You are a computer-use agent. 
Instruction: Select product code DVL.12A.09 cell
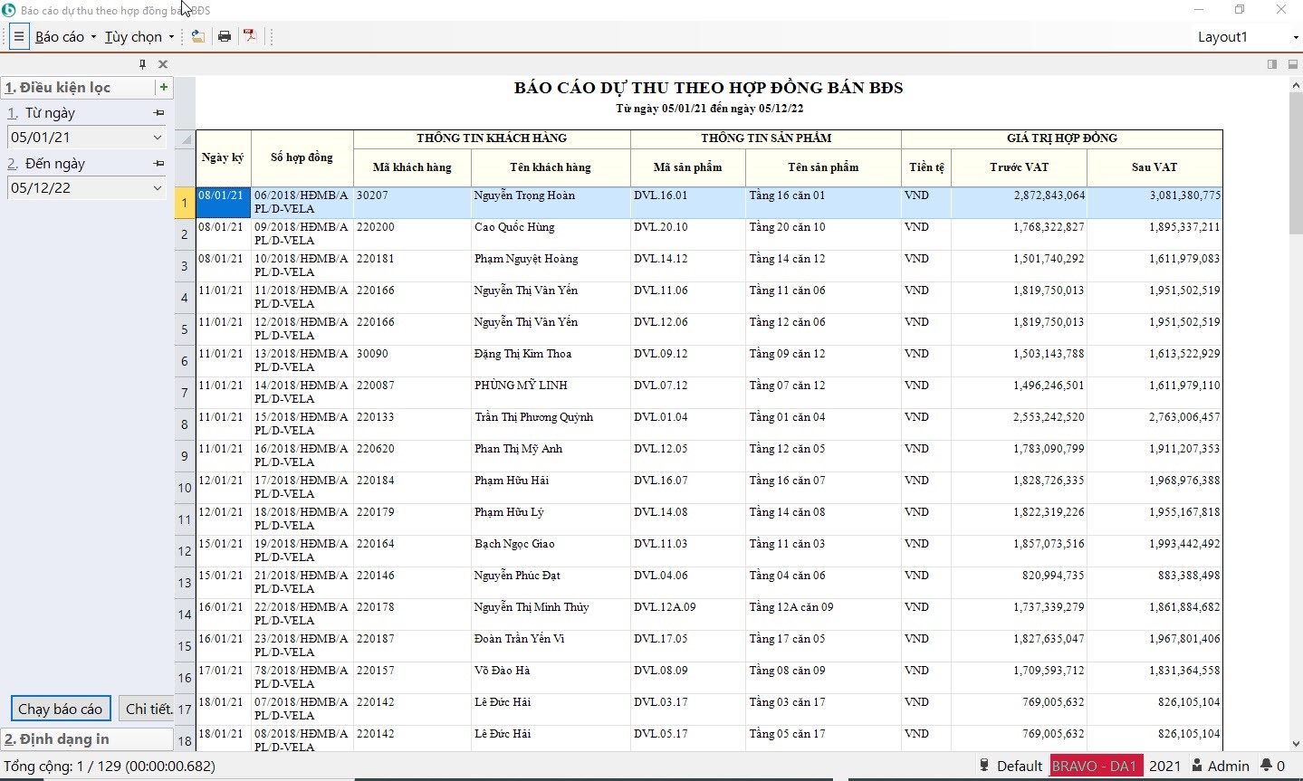click(688, 614)
